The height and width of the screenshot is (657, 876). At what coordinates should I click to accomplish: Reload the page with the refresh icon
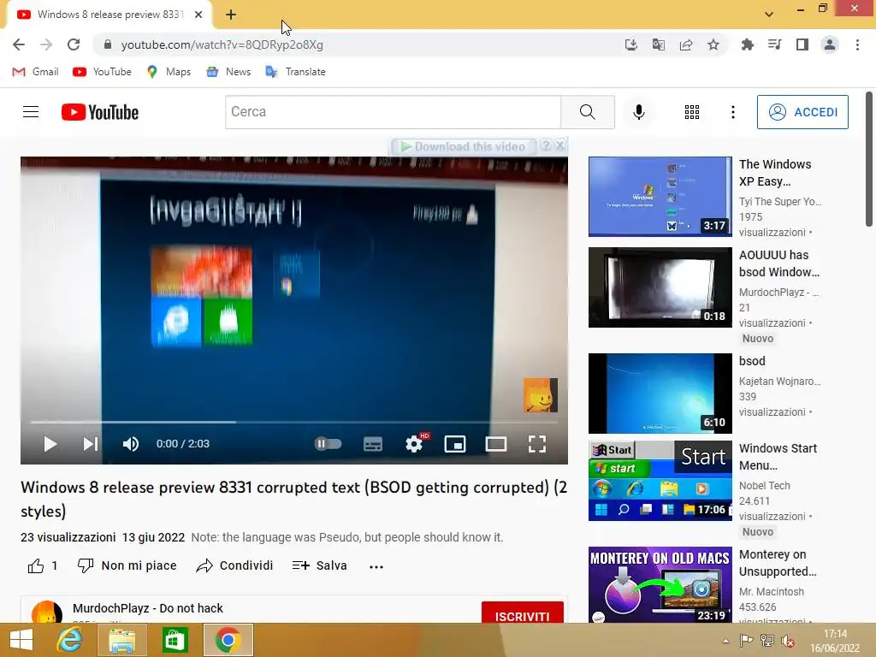[x=74, y=44]
